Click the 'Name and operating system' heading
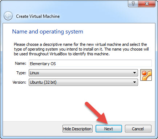The width and height of the screenshot is (158, 139). 48,32
